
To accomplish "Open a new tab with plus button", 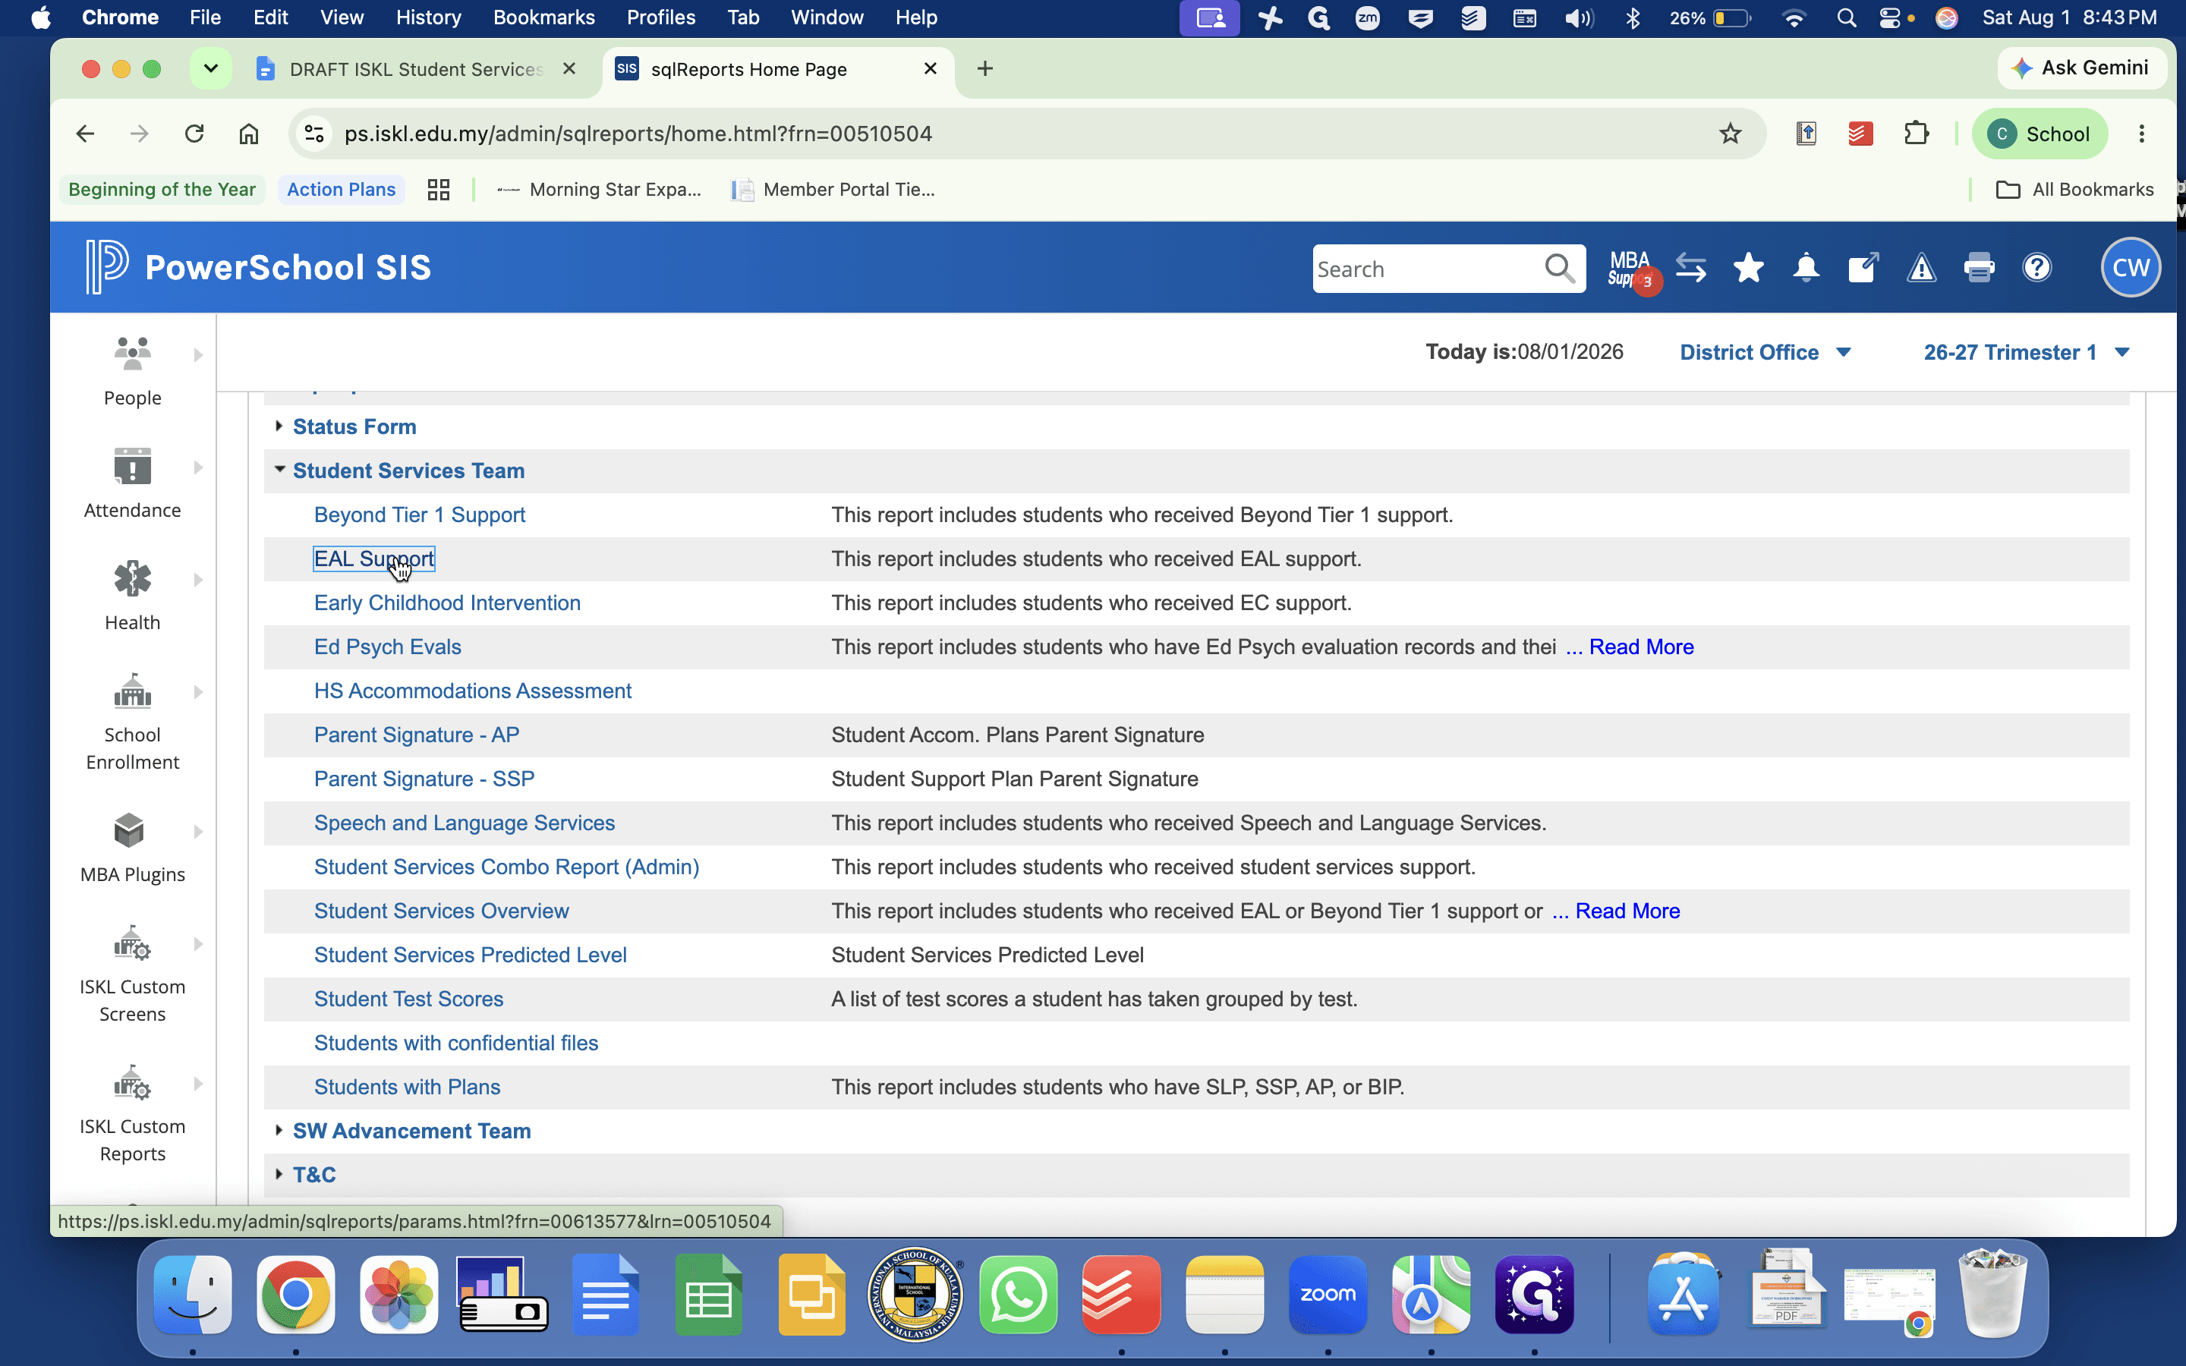I will 984,68.
